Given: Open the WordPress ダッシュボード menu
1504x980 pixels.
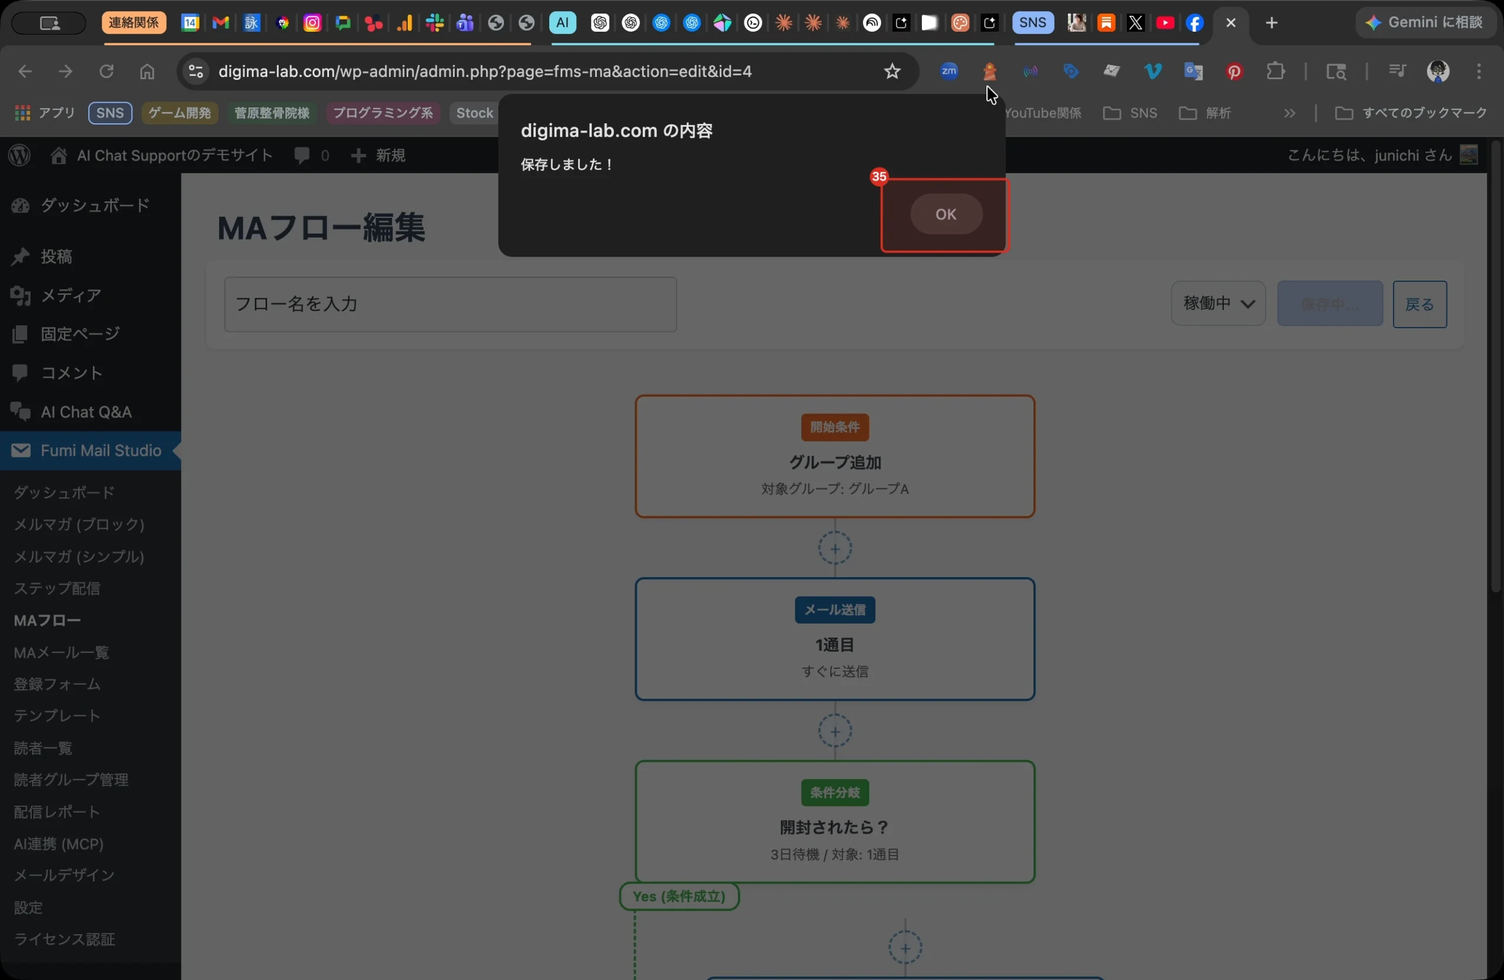Looking at the screenshot, I should pos(90,206).
